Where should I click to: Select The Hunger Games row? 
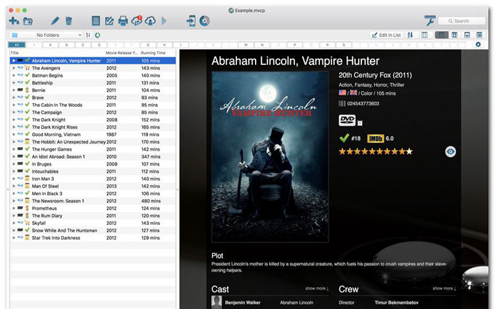pyautogui.click(x=93, y=149)
